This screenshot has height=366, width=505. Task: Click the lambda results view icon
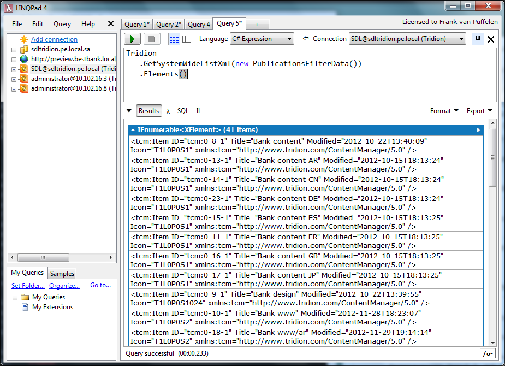168,111
